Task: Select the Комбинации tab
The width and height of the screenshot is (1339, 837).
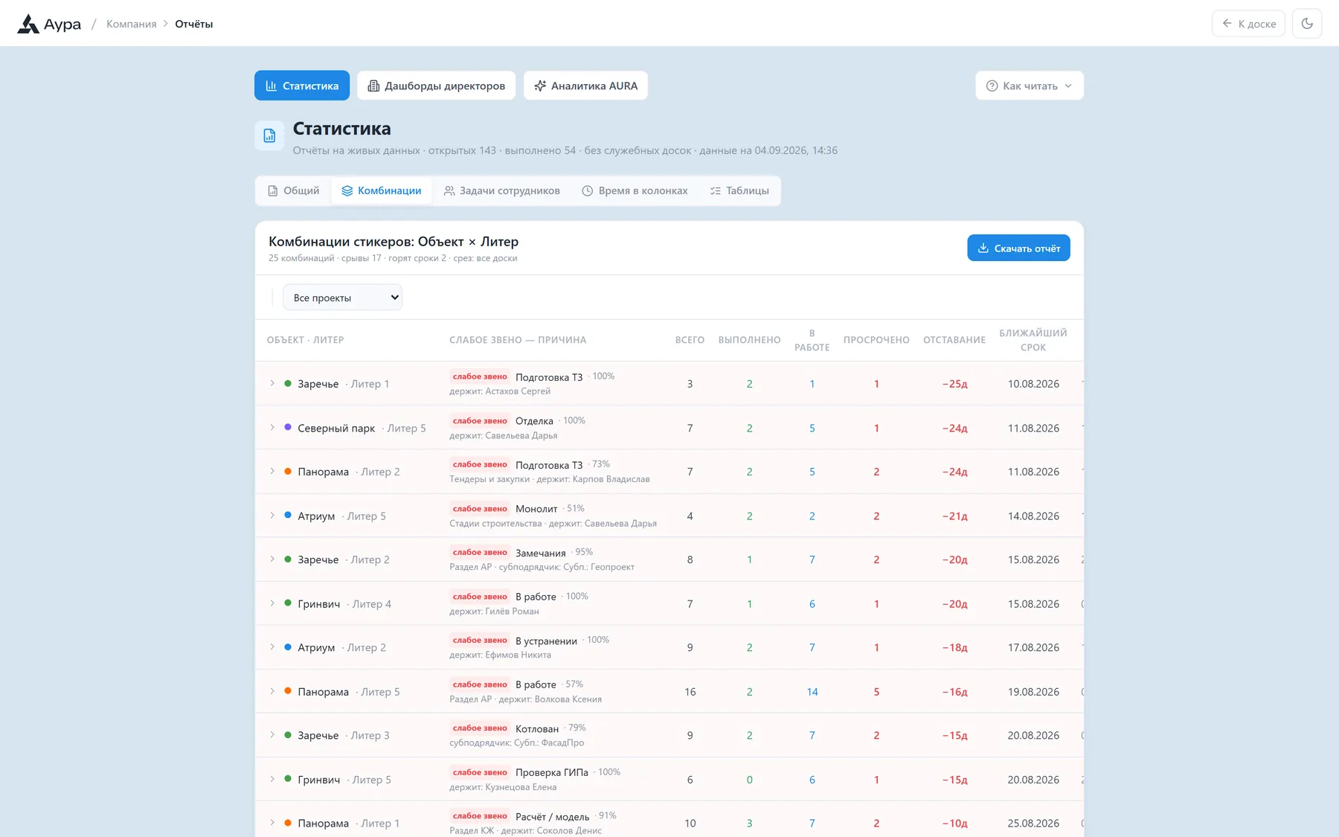Action: pyautogui.click(x=382, y=190)
